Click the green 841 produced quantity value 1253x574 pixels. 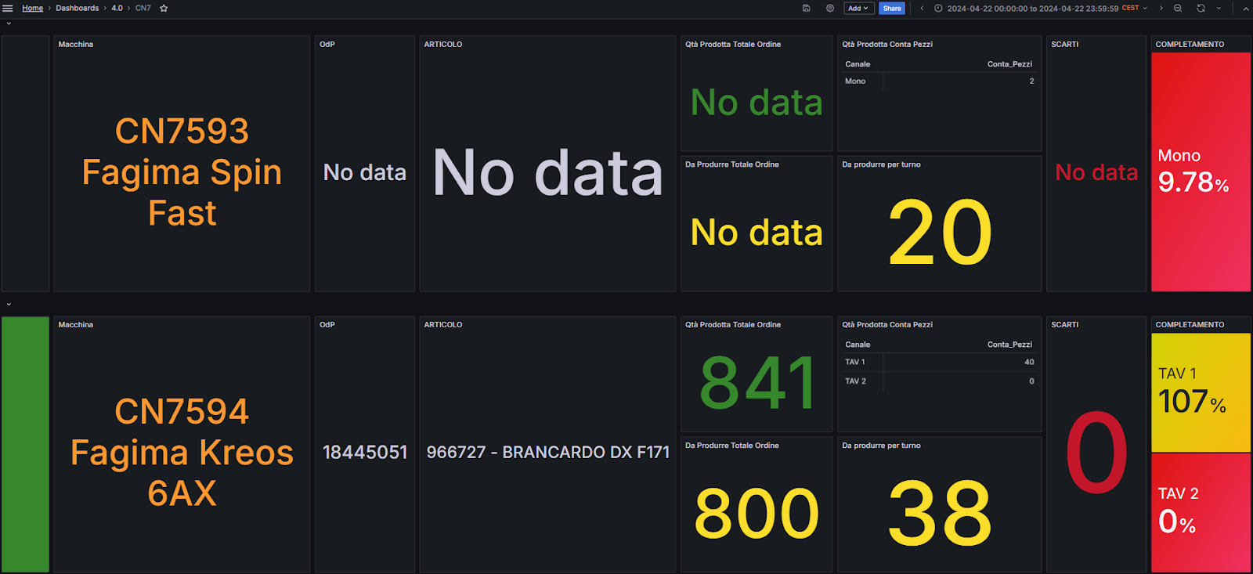click(756, 383)
